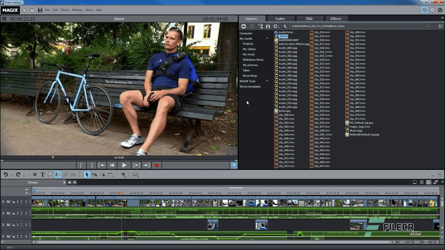Click the navigate back arrow in Import panel
The image size is (445, 250).
(x=244, y=26)
